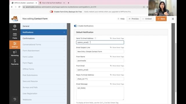The height and width of the screenshot is (104, 186).
Task: Open the Fields panel icon
Action: point(15,36)
